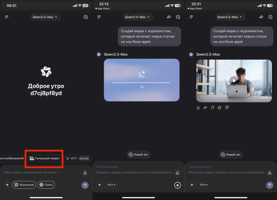
Task: Click the share arrow below generated video
Action: 205,107
